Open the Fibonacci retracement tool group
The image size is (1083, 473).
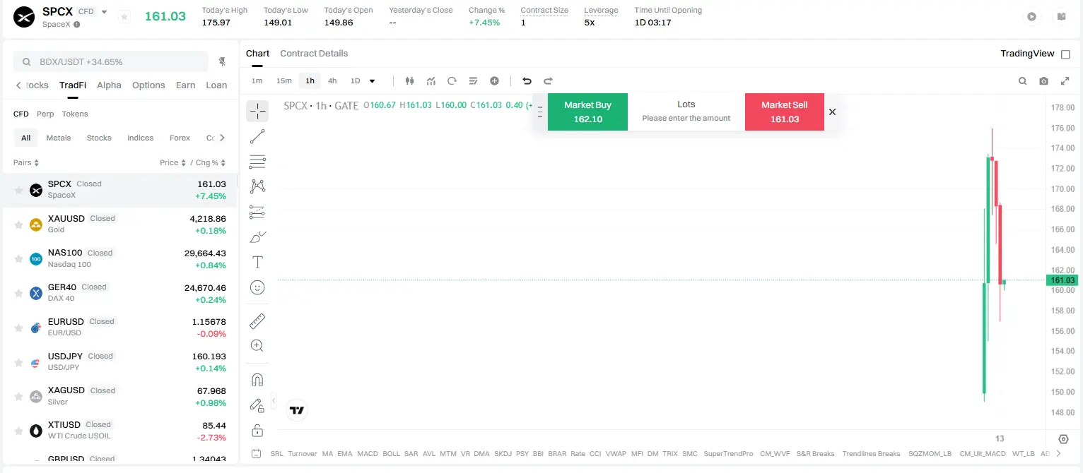[x=257, y=162]
